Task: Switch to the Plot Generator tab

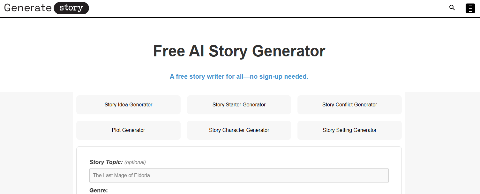Action: [x=128, y=130]
